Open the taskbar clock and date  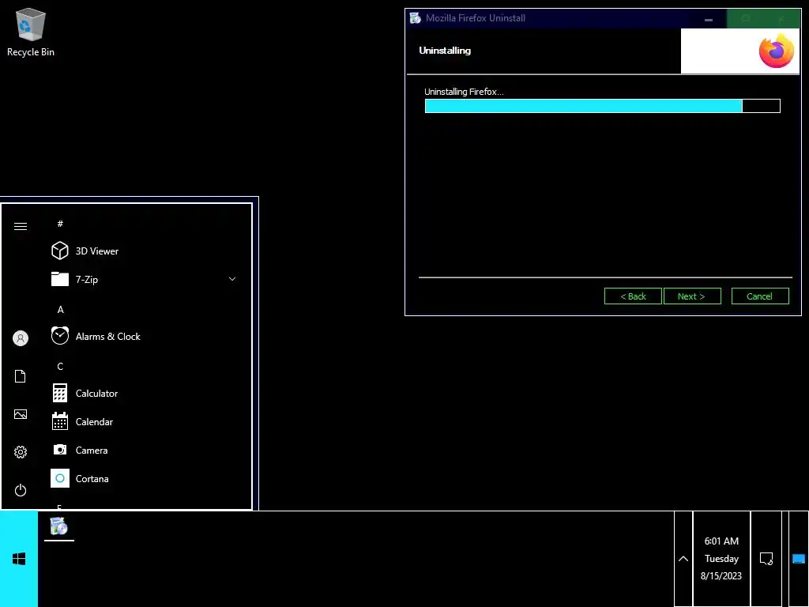coord(721,559)
